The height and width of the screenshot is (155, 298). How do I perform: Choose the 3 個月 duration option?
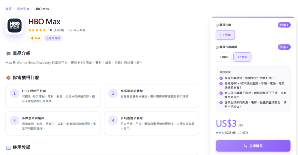pyautogui.click(x=223, y=57)
